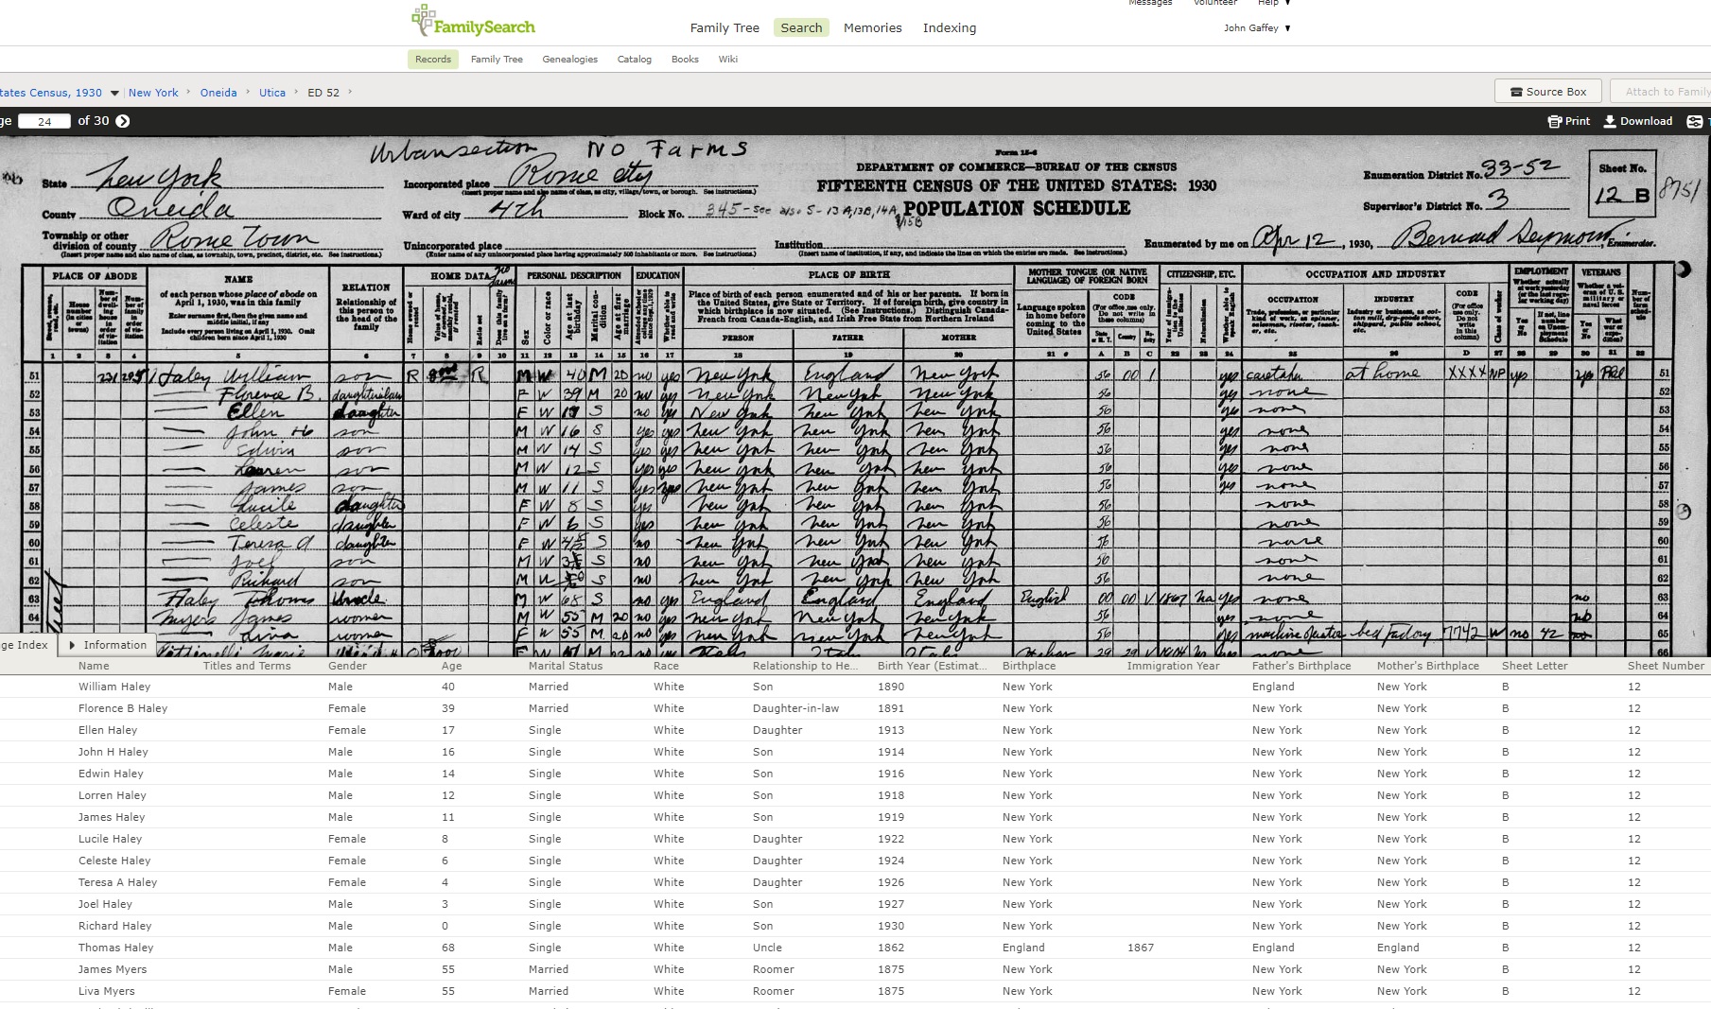This screenshot has width=1711, height=1009.
Task: Click the New York breadcrumb link
Action: [x=153, y=93]
